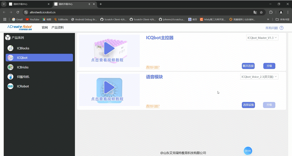Open the 所有书签 bookmarks folder
Screen dimensions: 292x156
tap(283, 19)
